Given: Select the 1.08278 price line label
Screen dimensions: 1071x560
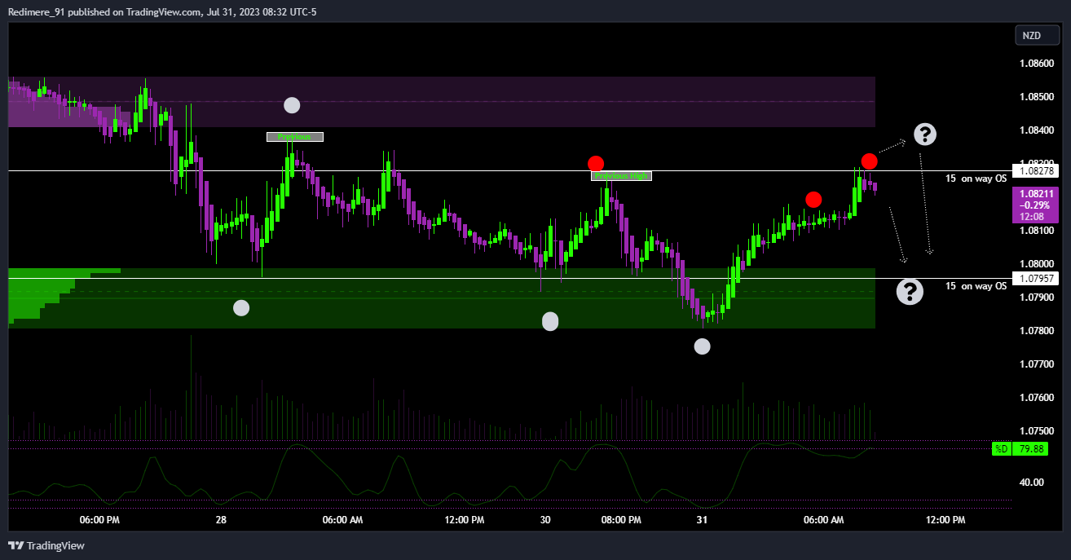Looking at the screenshot, I should tap(1035, 171).
